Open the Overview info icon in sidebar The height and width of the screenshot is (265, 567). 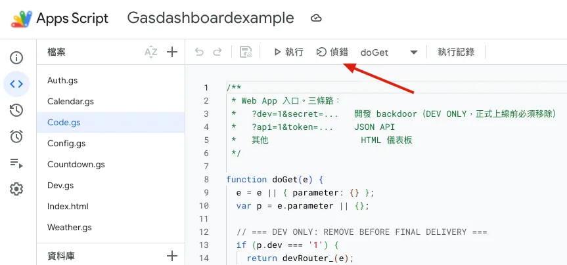[x=16, y=58]
